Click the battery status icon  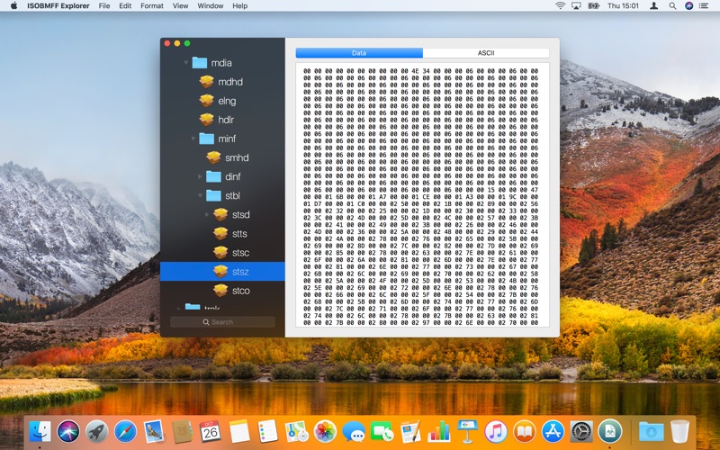click(594, 6)
